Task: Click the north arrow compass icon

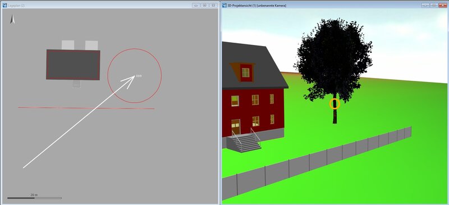Action: (12, 20)
